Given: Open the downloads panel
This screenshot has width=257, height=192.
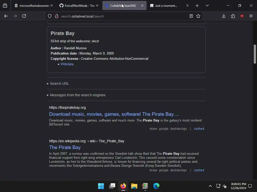Looking at the screenshot, I should (224, 16).
